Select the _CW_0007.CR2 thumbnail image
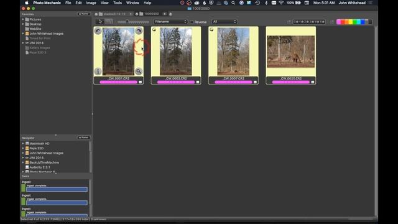 [233, 52]
